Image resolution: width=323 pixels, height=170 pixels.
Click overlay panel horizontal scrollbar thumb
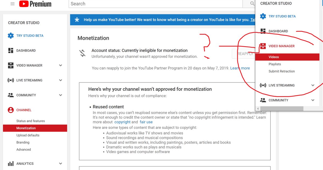pos(282,108)
